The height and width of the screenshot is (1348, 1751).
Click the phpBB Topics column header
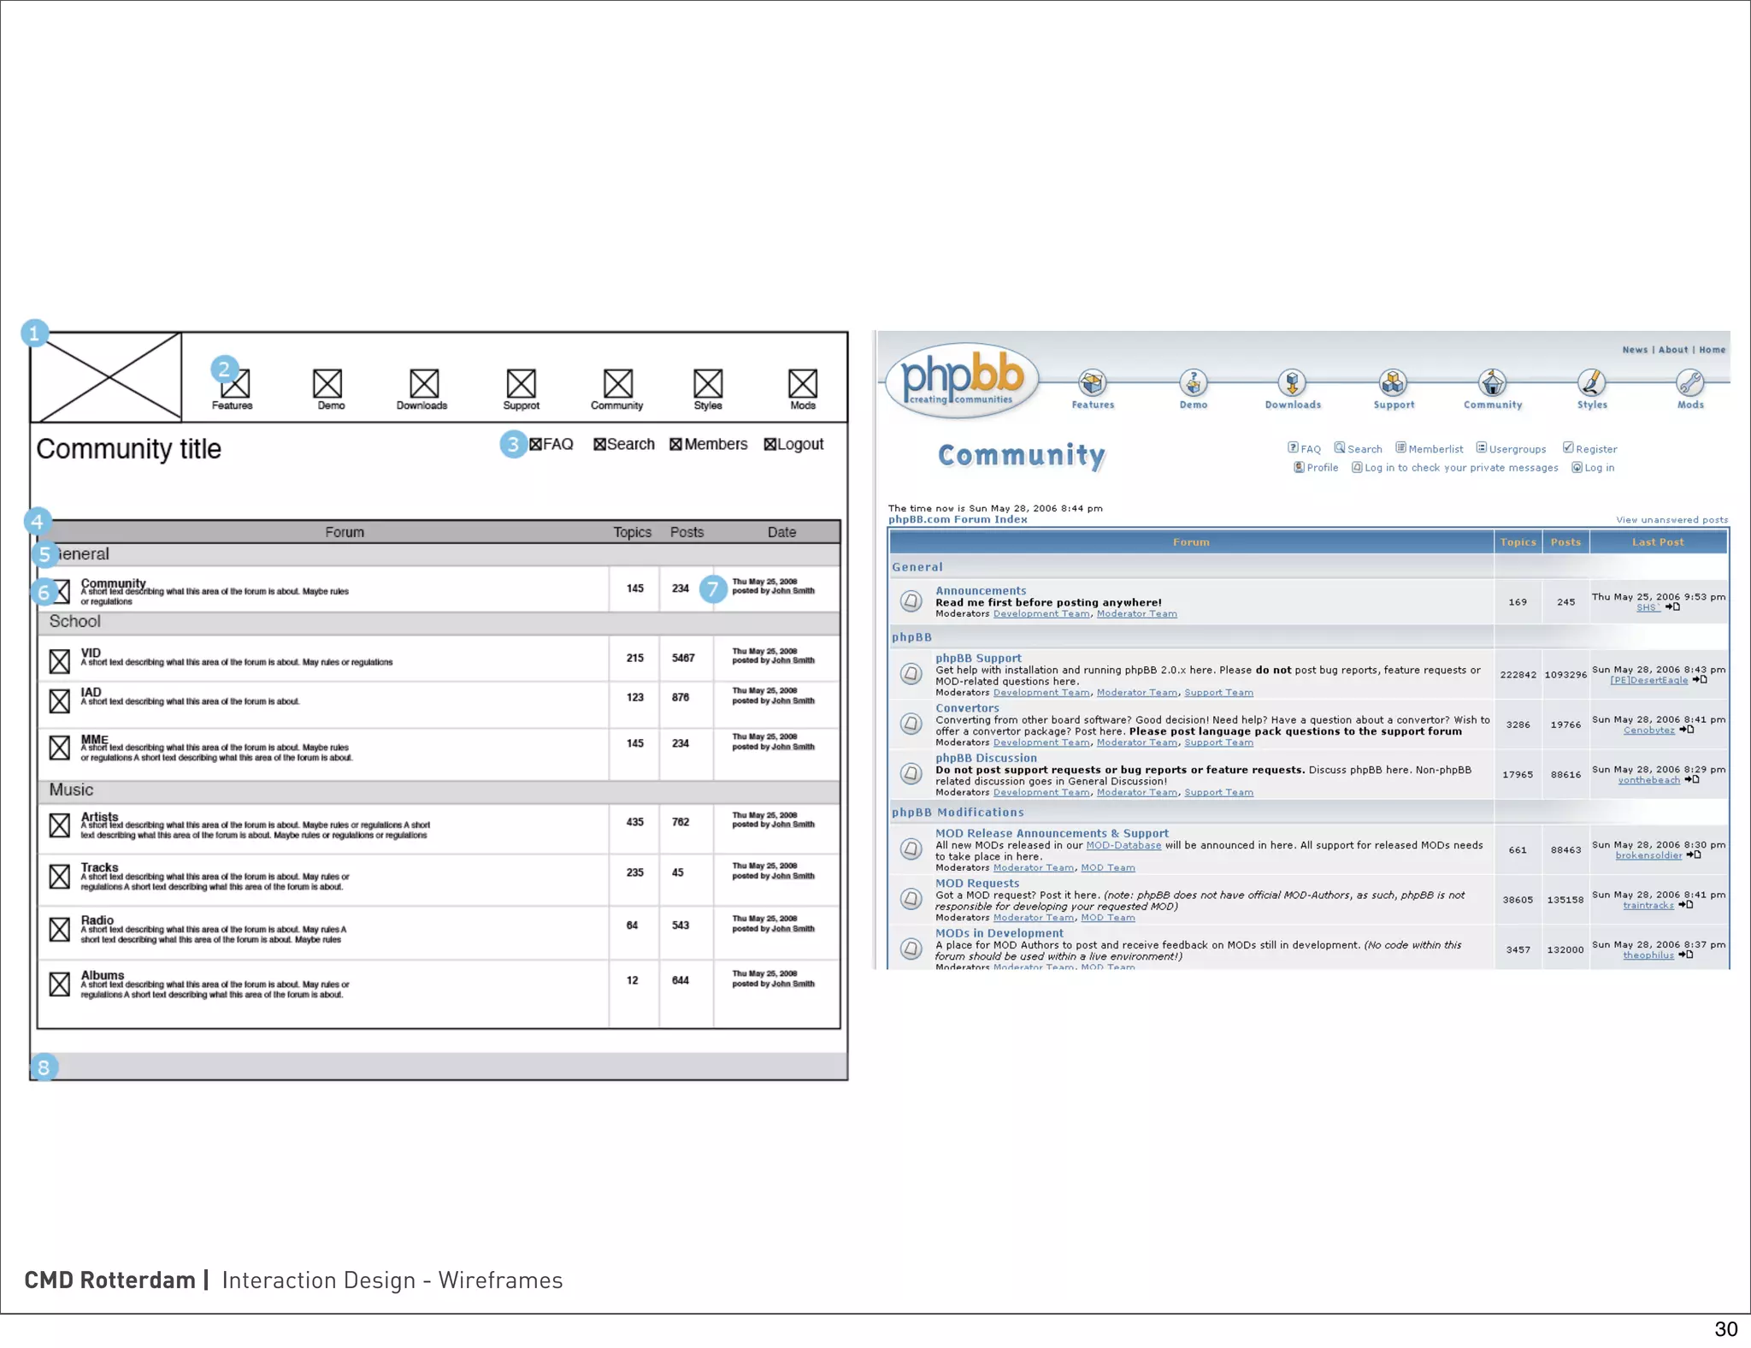[1518, 542]
